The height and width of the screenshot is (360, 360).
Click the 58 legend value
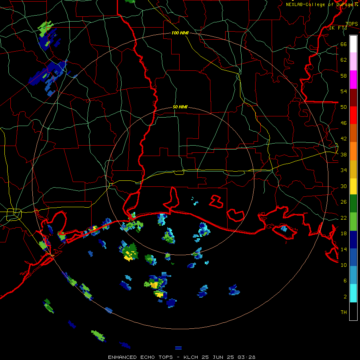point(344,76)
